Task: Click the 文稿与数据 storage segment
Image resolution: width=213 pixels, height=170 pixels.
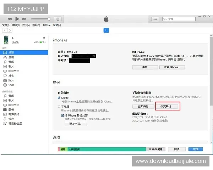Action: pos(107,149)
